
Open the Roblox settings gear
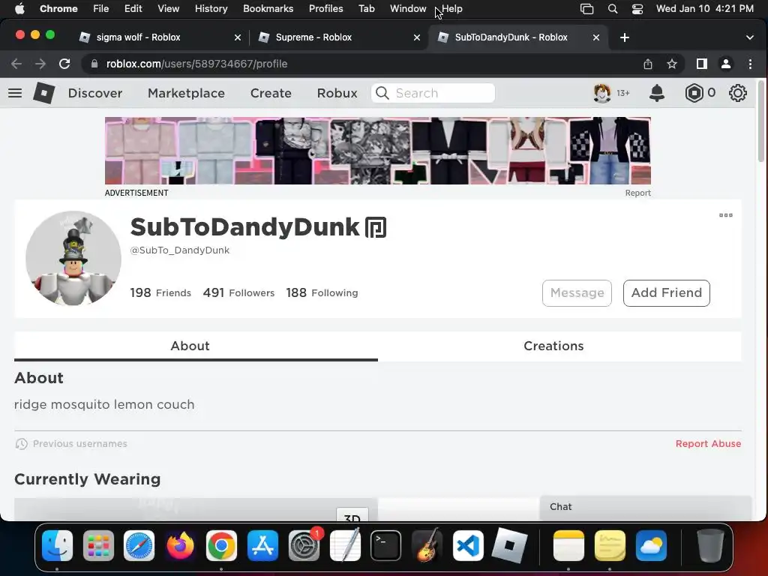pos(738,93)
